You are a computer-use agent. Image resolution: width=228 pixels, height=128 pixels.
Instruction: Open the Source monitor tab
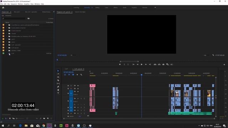[80, 12]
